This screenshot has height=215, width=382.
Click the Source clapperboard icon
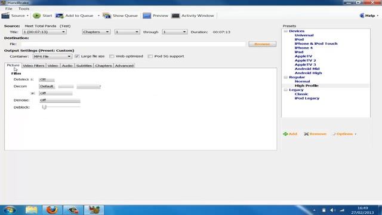[x=5, y=16]
